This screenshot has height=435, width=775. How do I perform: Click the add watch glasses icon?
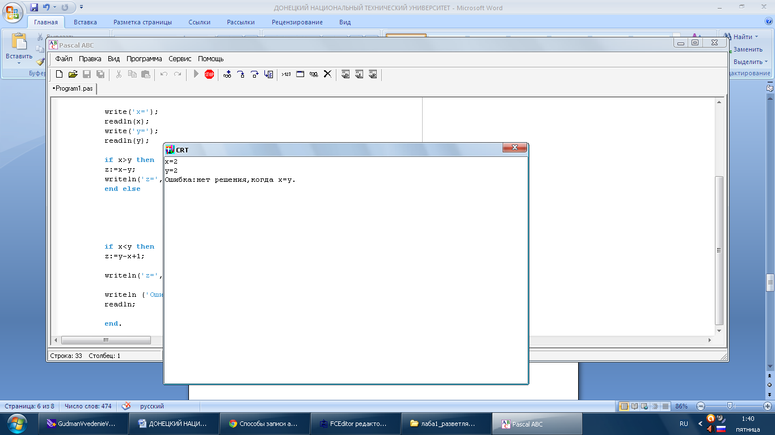(228, 74)
